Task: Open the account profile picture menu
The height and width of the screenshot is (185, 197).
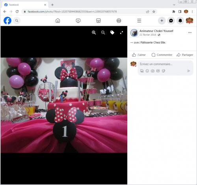Action: click(x=190, y=21)
